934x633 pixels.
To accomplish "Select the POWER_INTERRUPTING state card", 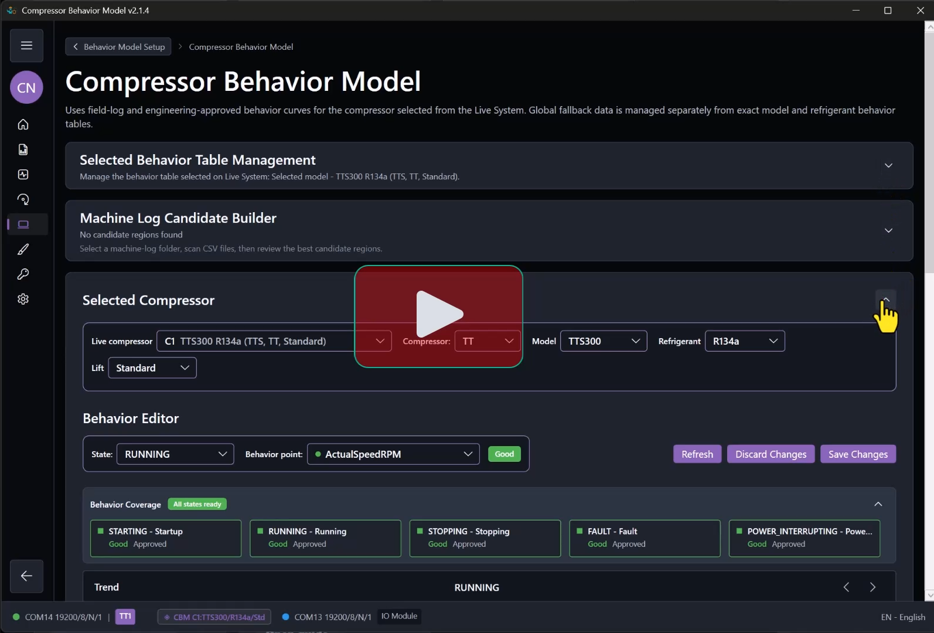I will pos(805,538).
